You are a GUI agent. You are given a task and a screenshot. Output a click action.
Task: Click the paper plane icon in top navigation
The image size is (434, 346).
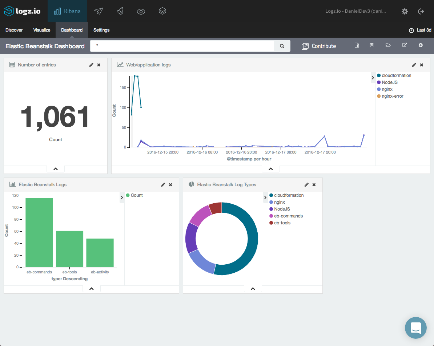[99, 11]
